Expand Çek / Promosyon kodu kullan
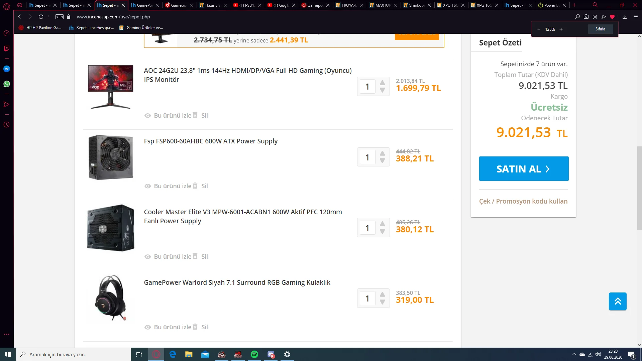 pyautogui.click(x=523, y=201)
